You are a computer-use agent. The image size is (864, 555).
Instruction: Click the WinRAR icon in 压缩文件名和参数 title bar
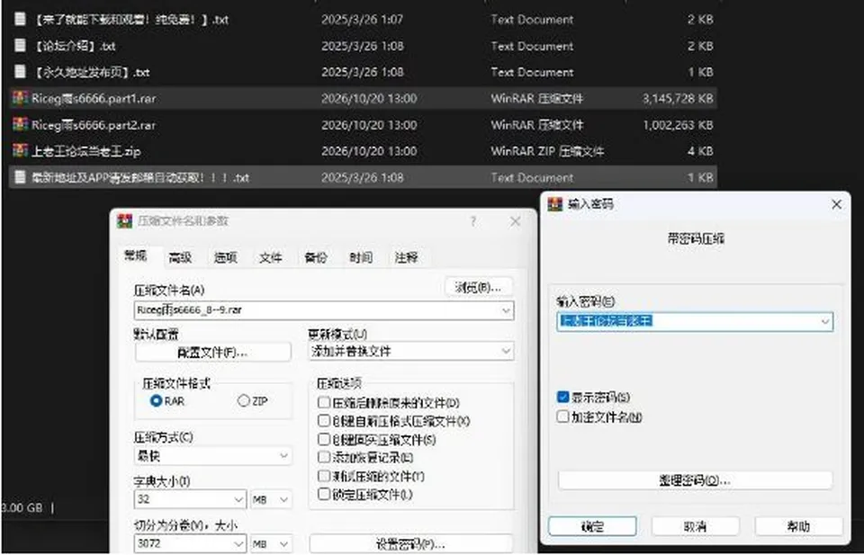124,220
